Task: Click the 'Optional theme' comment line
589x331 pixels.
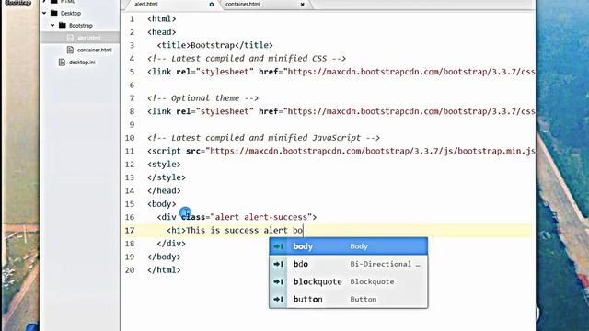Action: (202, 98)
